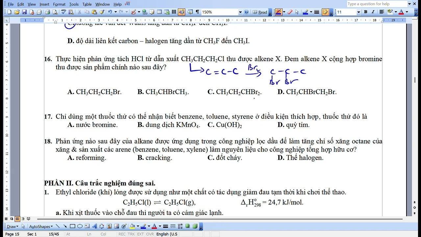Open Microsoft Word Help icon
421x237 pixels.
[x=247, y=12]
